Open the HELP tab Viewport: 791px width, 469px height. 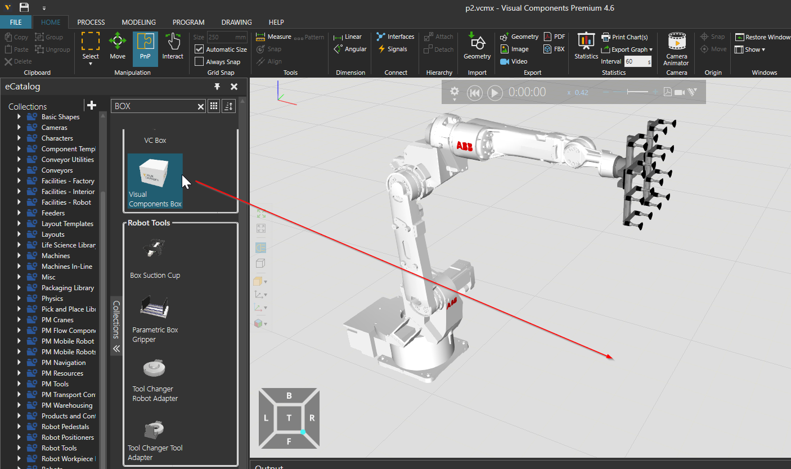click(x=276, y=22)
